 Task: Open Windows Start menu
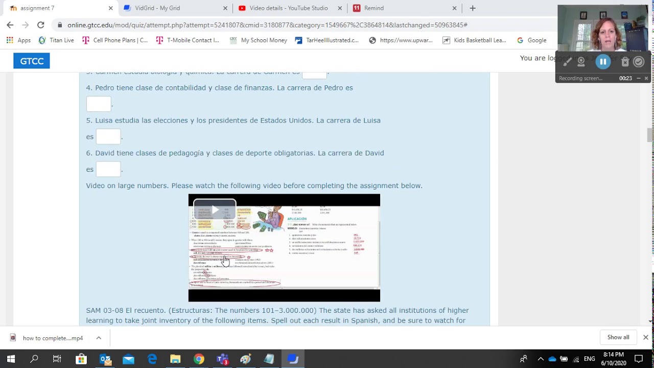(11, 359)
